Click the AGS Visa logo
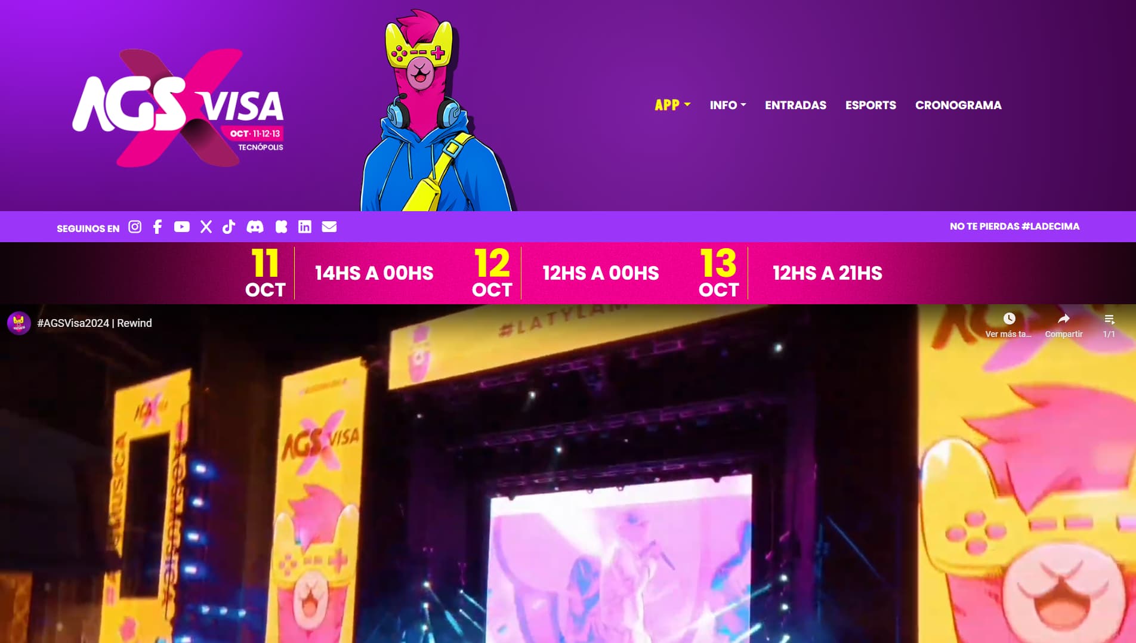The width and height of the screenshot is (1136, 643). pyautogui.click(x=178, y=108)
